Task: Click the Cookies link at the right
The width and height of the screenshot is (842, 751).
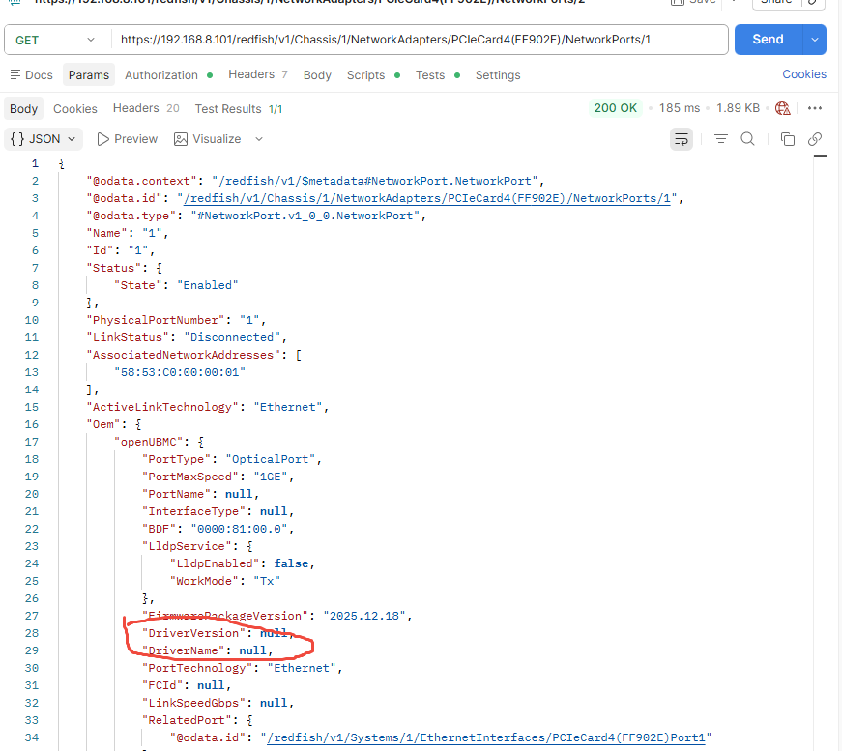Action: [804, 74]
